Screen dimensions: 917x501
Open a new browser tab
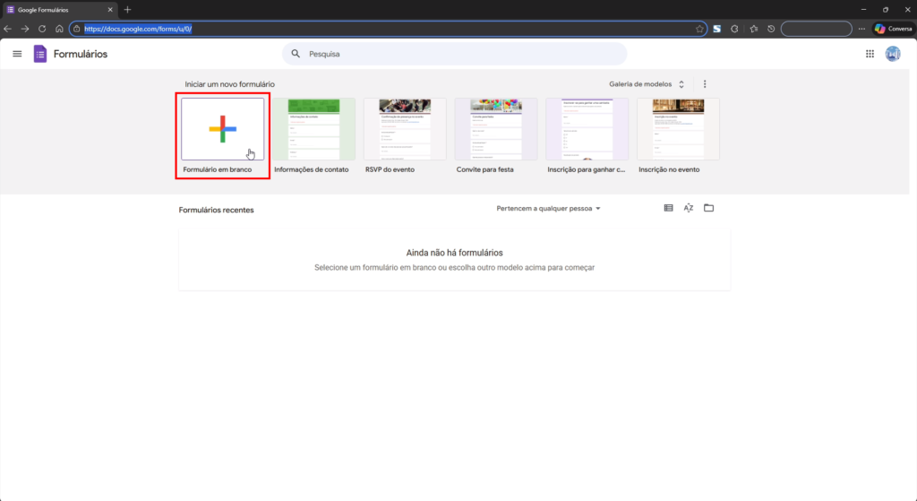point(127,9)
